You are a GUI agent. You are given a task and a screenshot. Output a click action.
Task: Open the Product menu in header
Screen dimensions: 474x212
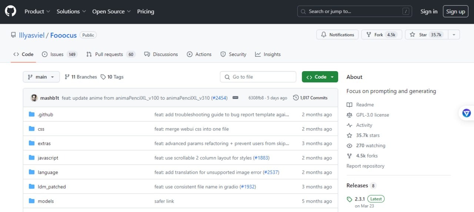[37, 11]
